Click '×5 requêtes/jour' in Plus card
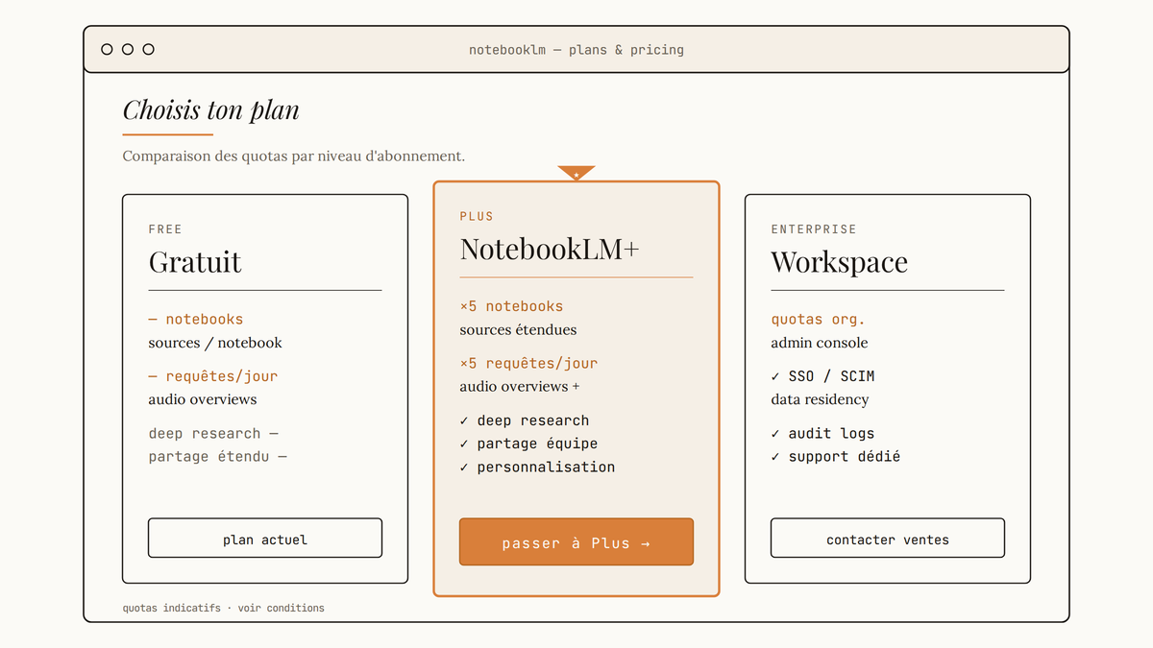The width and height of the screenshot is (1153, 648). point(528,363)
